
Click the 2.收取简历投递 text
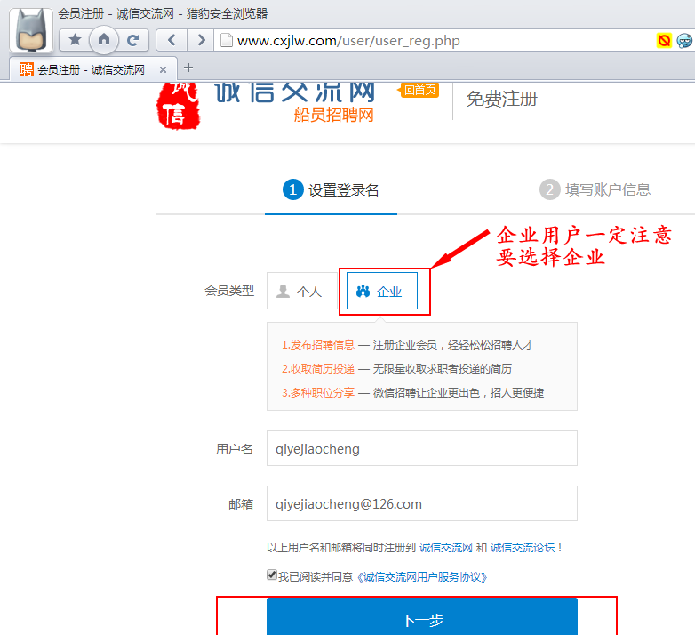(x=318, y=368)
